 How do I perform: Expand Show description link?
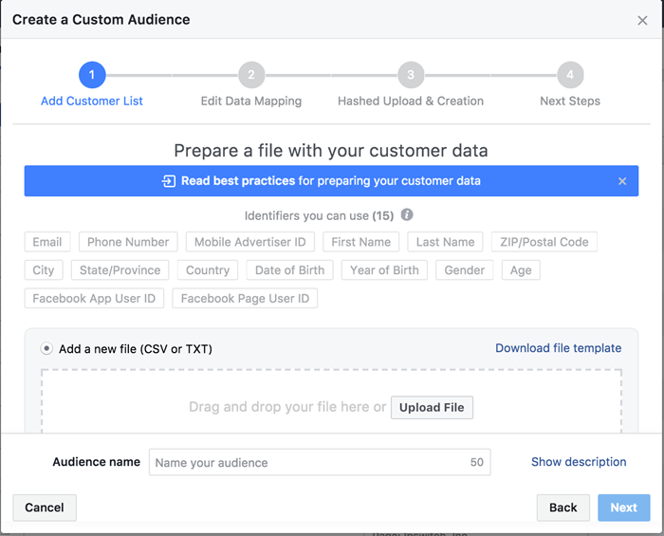click(x=579, y=462)
